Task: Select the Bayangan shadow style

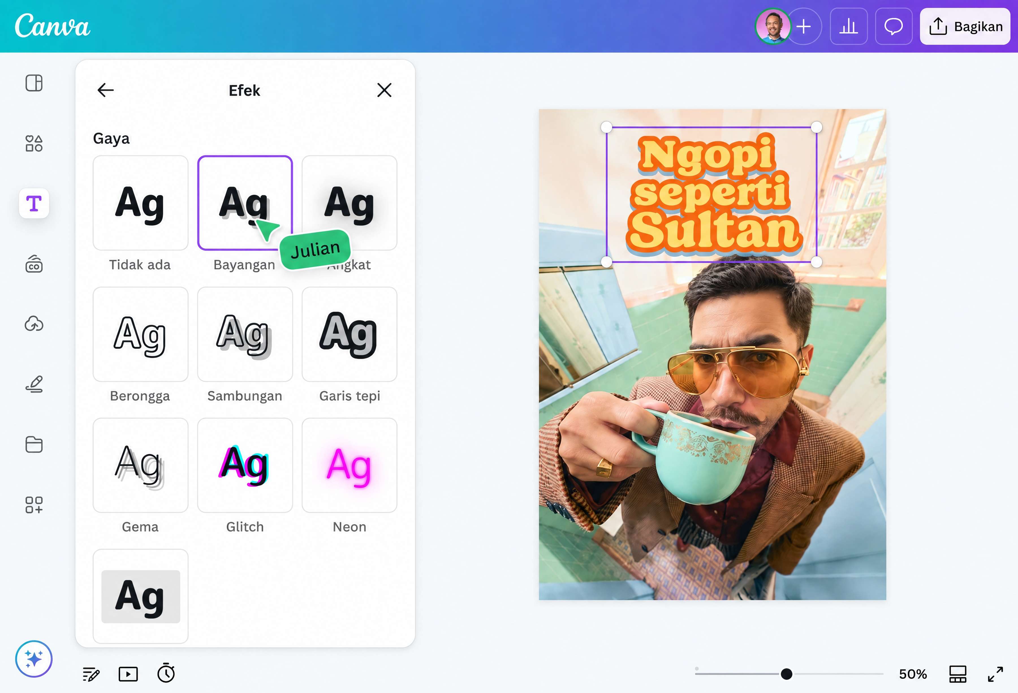Action: point(245,203)
